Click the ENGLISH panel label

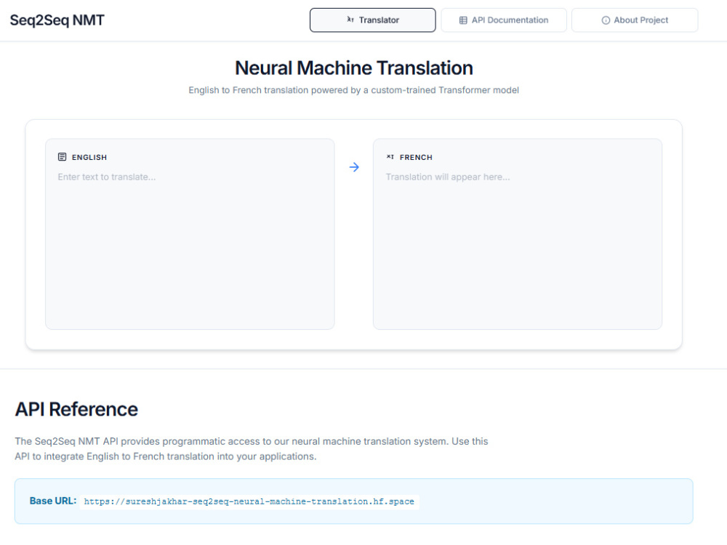pyautogui.click(x=89, y=158)
